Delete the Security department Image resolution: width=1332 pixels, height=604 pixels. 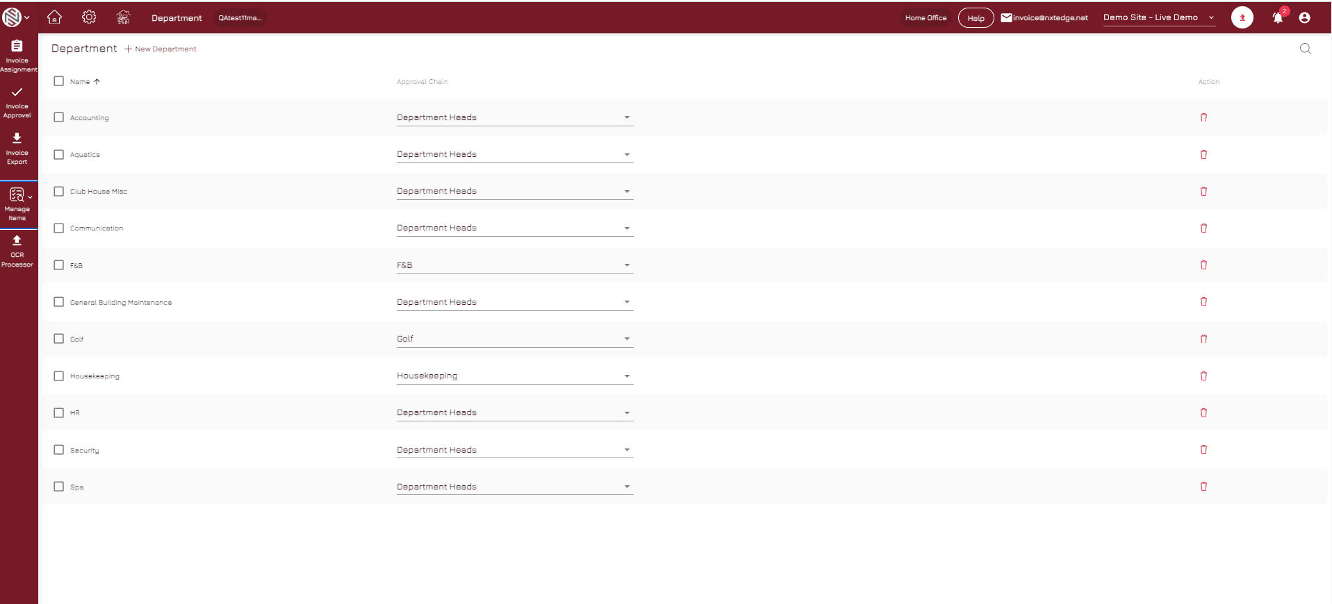click(1203, 449)
